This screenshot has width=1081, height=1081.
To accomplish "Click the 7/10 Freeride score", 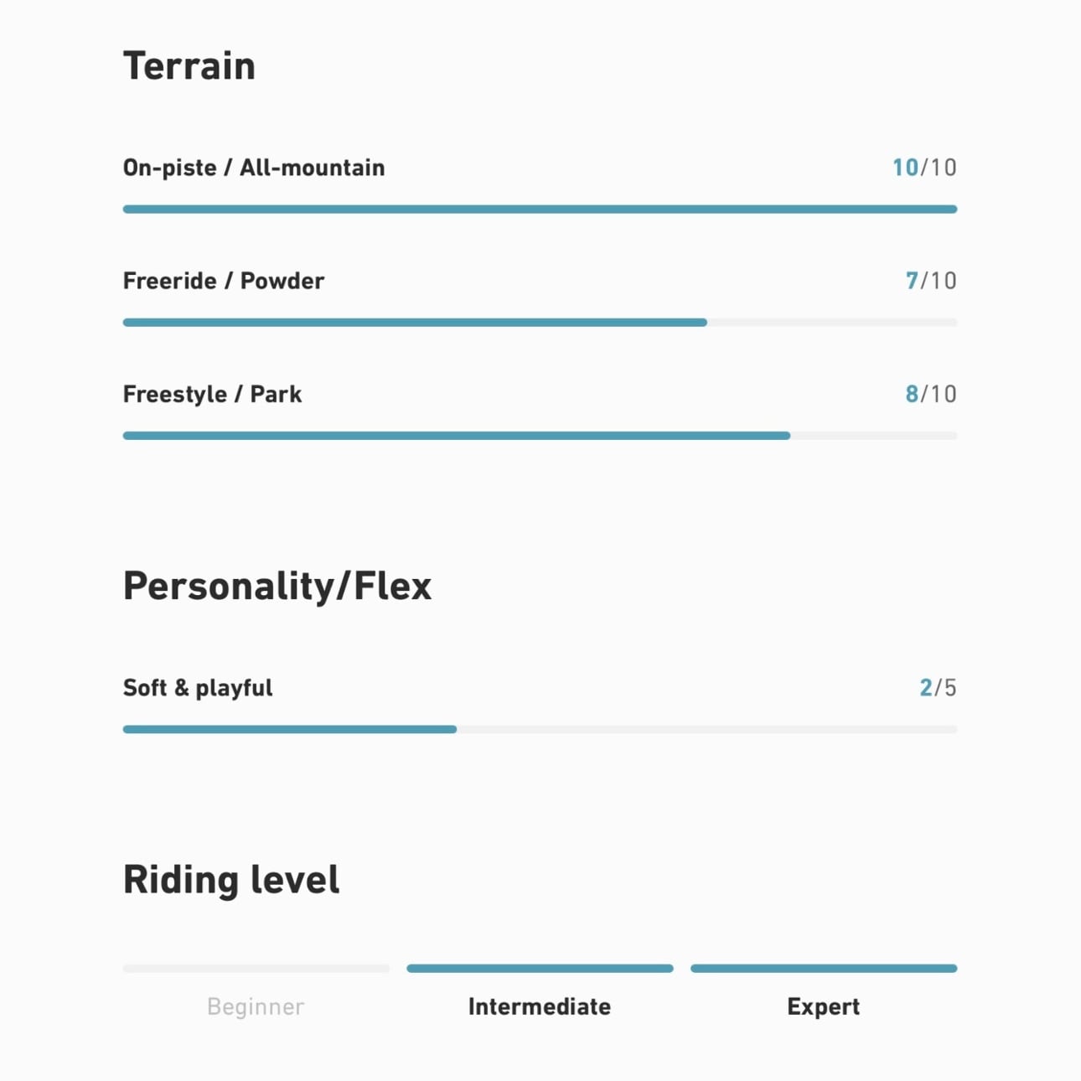I will click(931, 281).
